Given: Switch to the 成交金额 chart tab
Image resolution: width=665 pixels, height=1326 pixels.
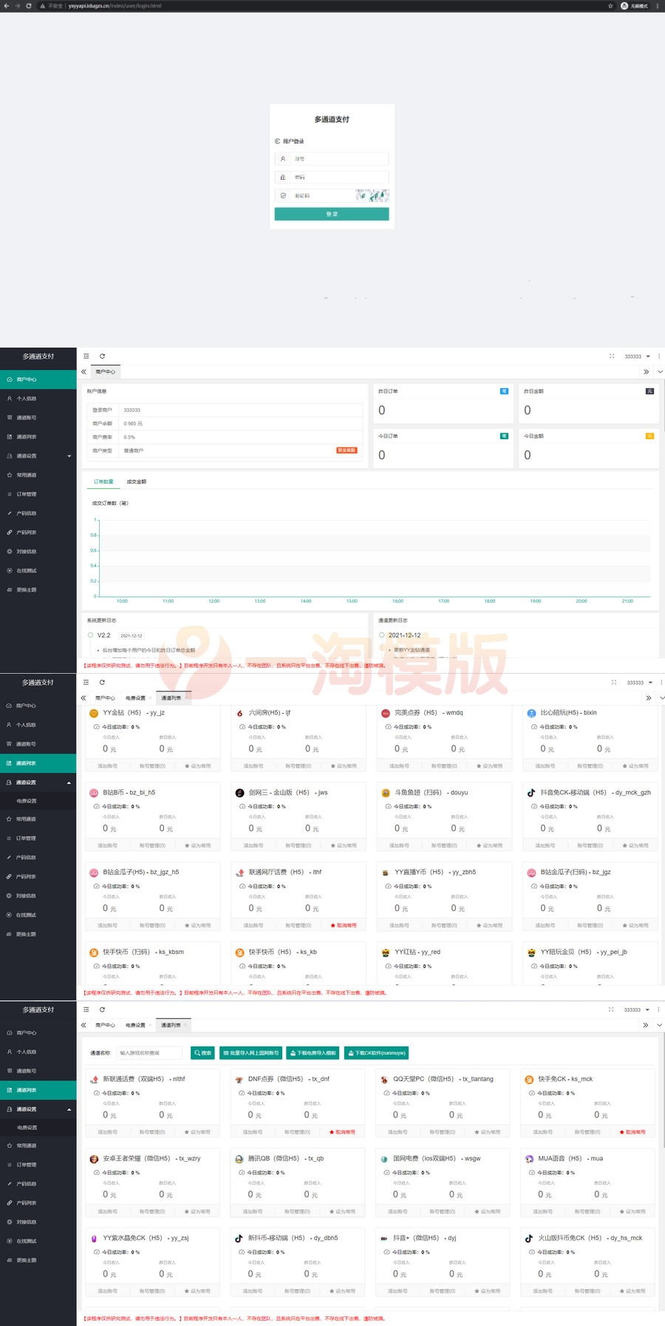Looking at the screenshot, I should 137,481.
